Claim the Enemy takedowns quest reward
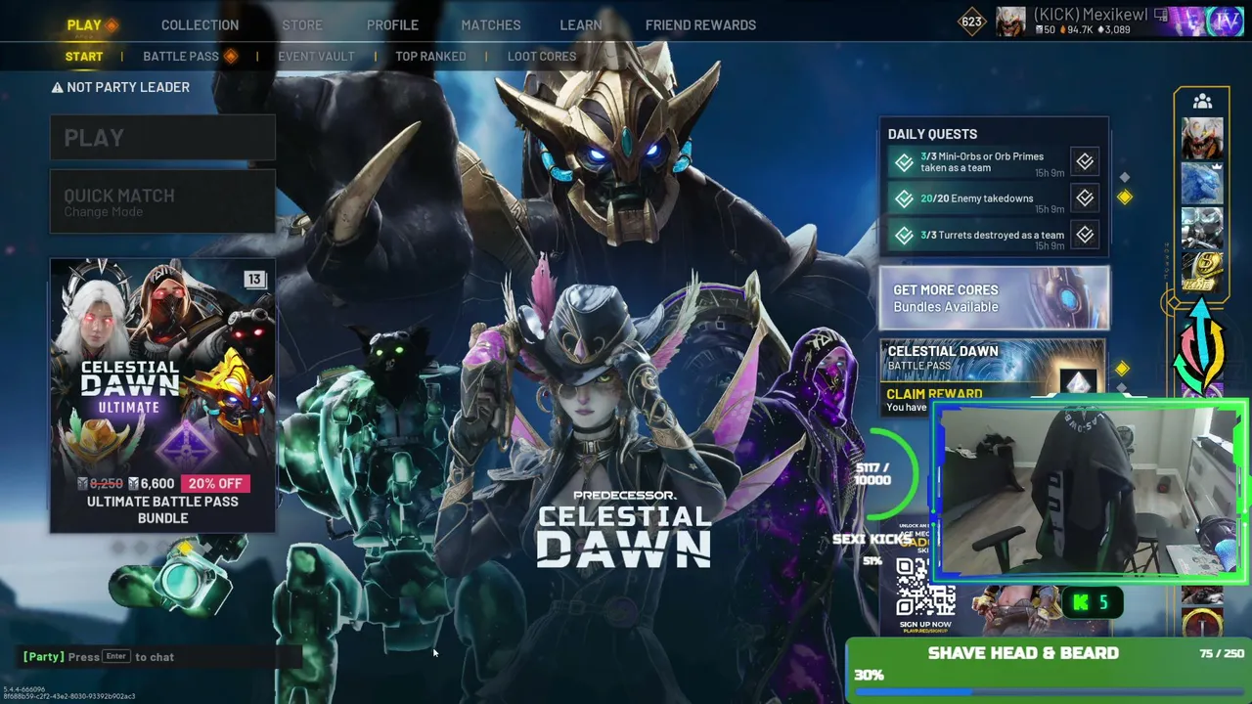1252x704 pixels. (x=1085, y=198)
